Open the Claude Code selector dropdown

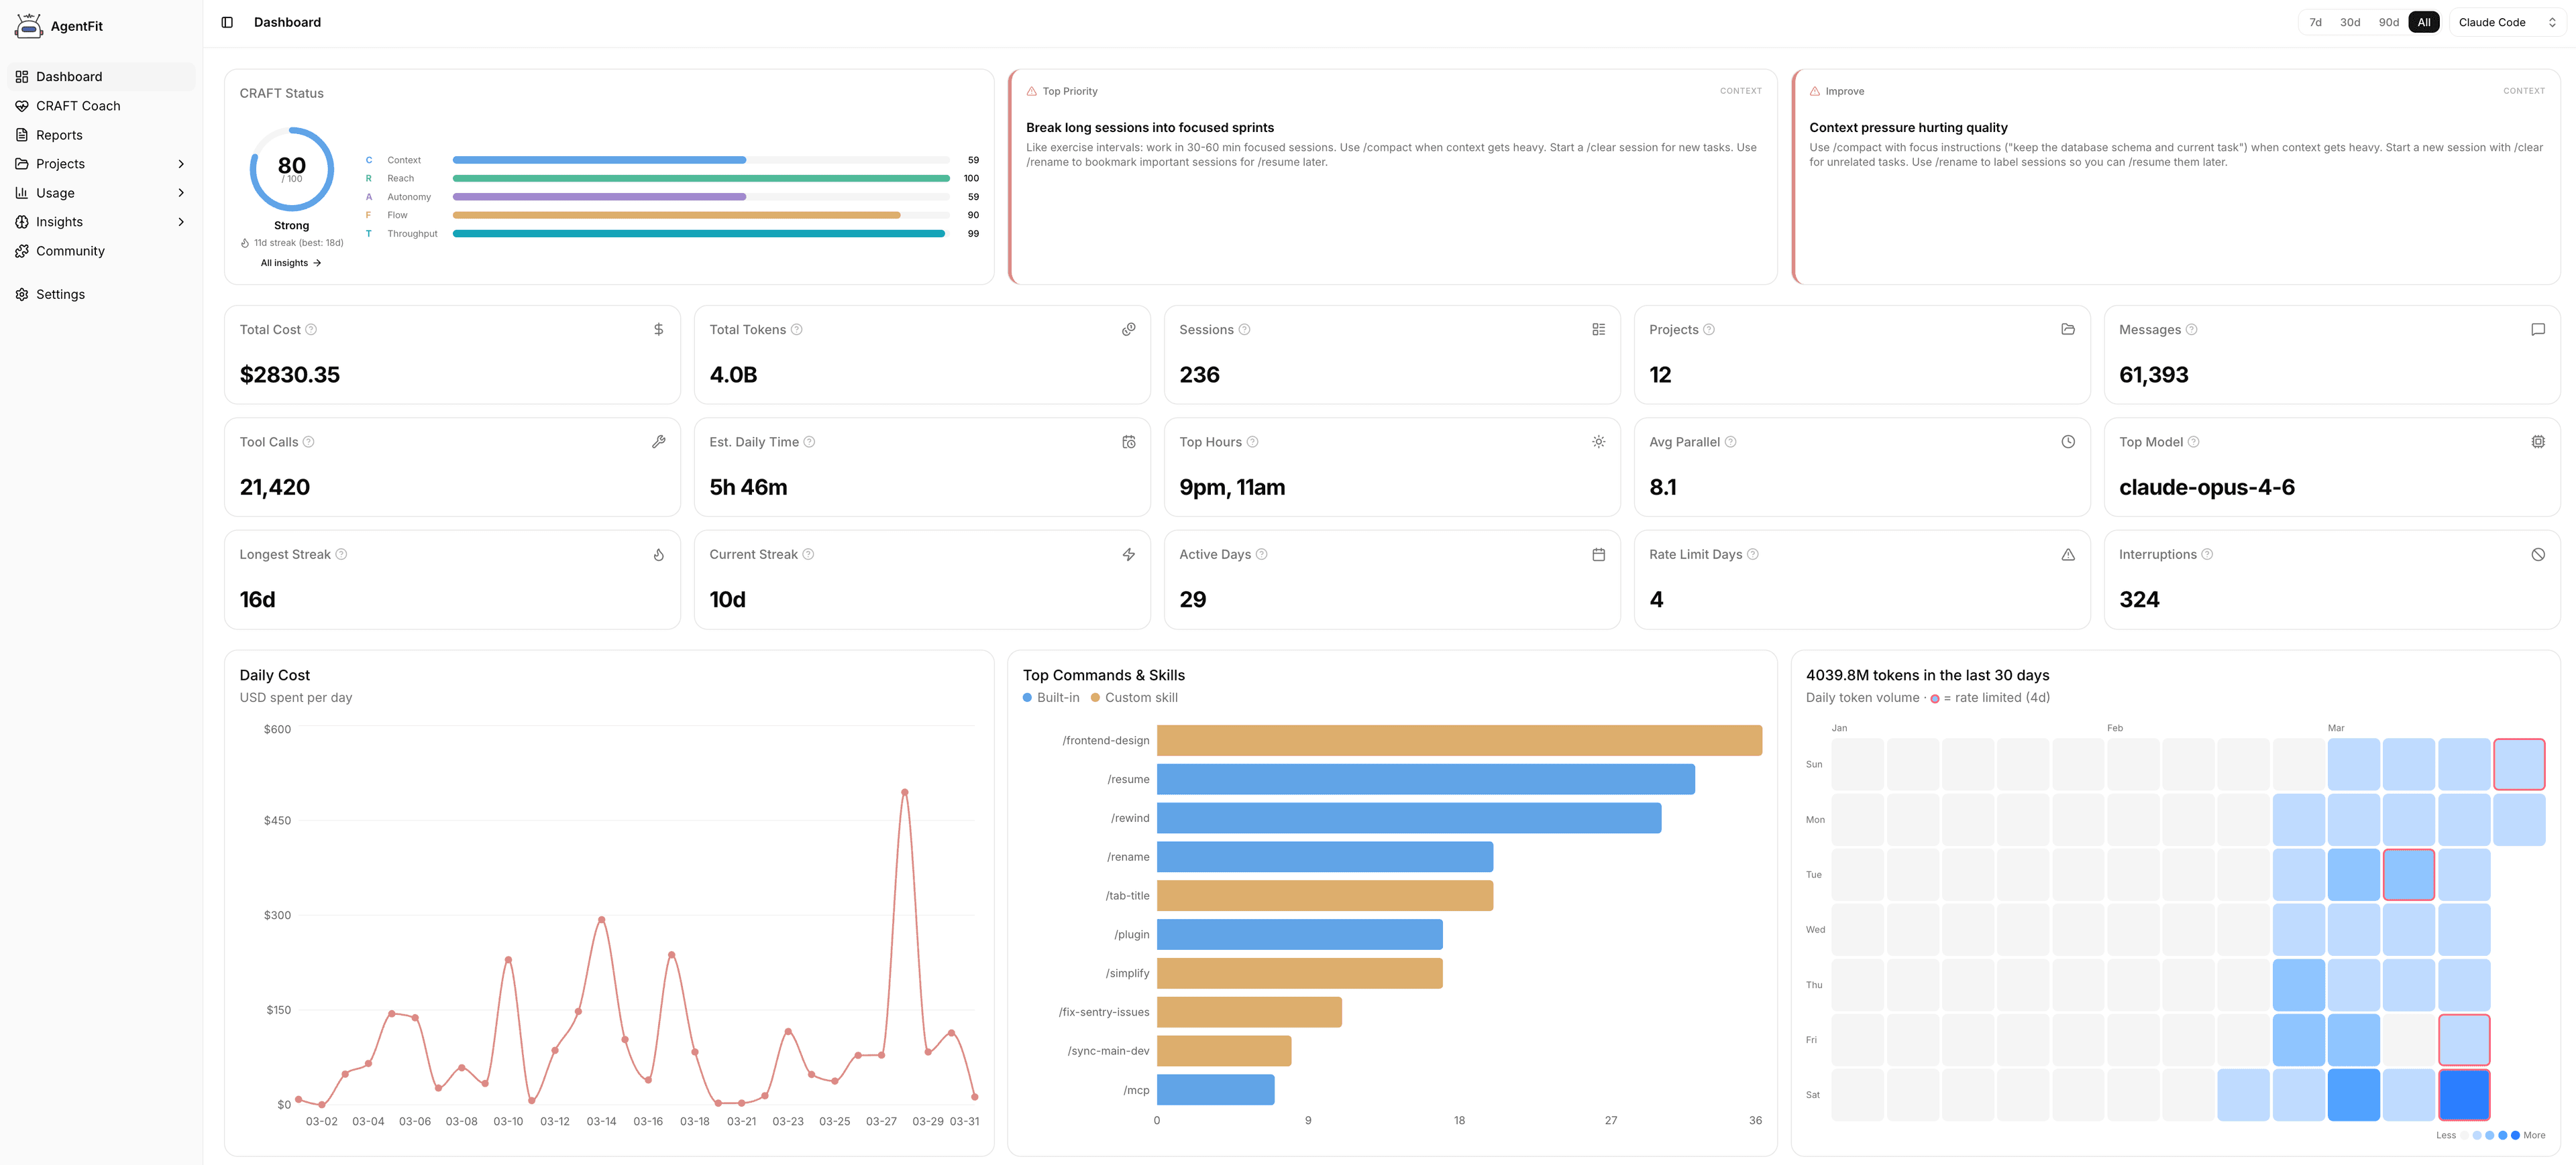[x=2504, y=21]
